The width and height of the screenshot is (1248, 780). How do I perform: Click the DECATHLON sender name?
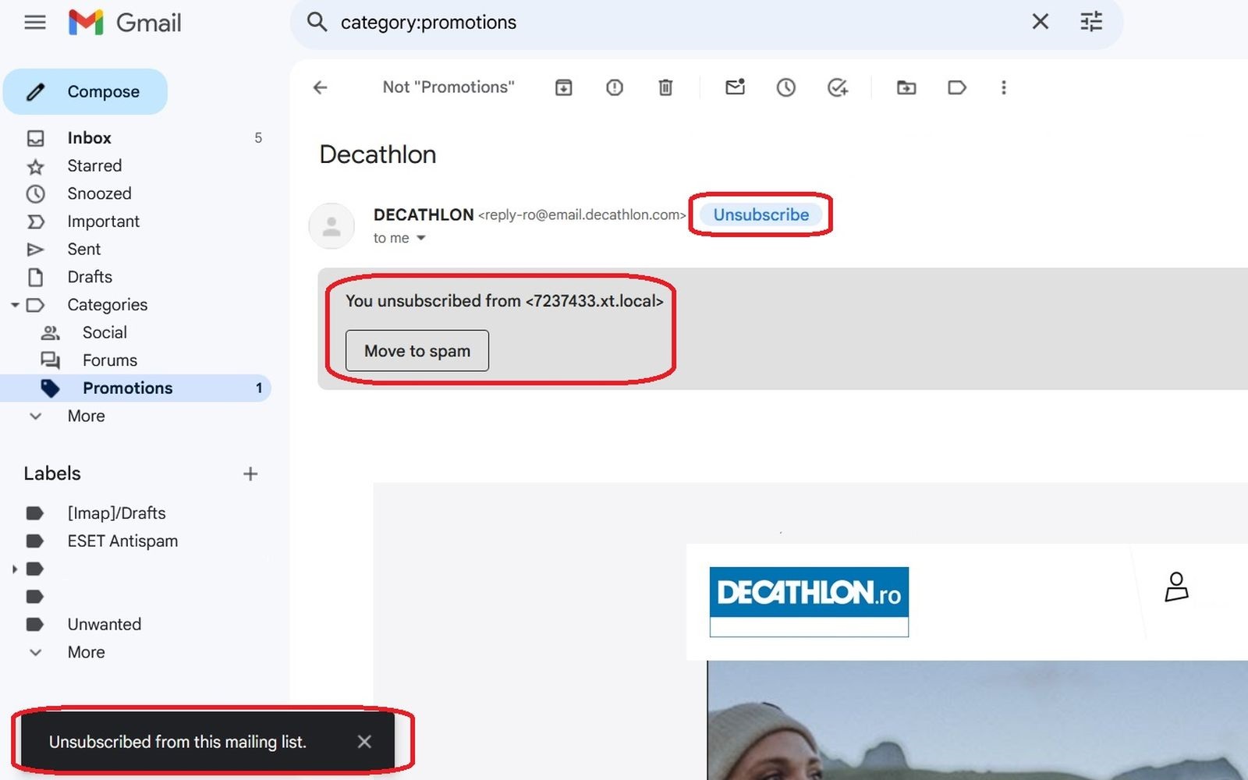pyautogui.click(x=424, y=214)
